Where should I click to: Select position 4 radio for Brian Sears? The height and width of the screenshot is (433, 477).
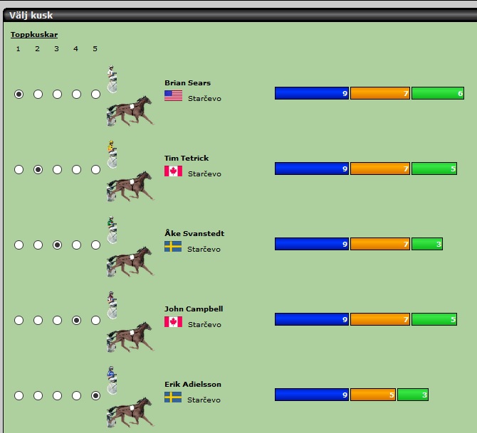[76, 94]
